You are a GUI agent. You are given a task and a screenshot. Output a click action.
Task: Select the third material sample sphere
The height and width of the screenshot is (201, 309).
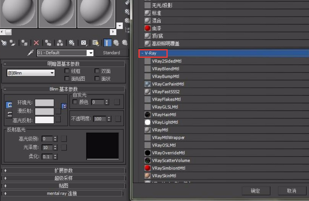(96, 13)
